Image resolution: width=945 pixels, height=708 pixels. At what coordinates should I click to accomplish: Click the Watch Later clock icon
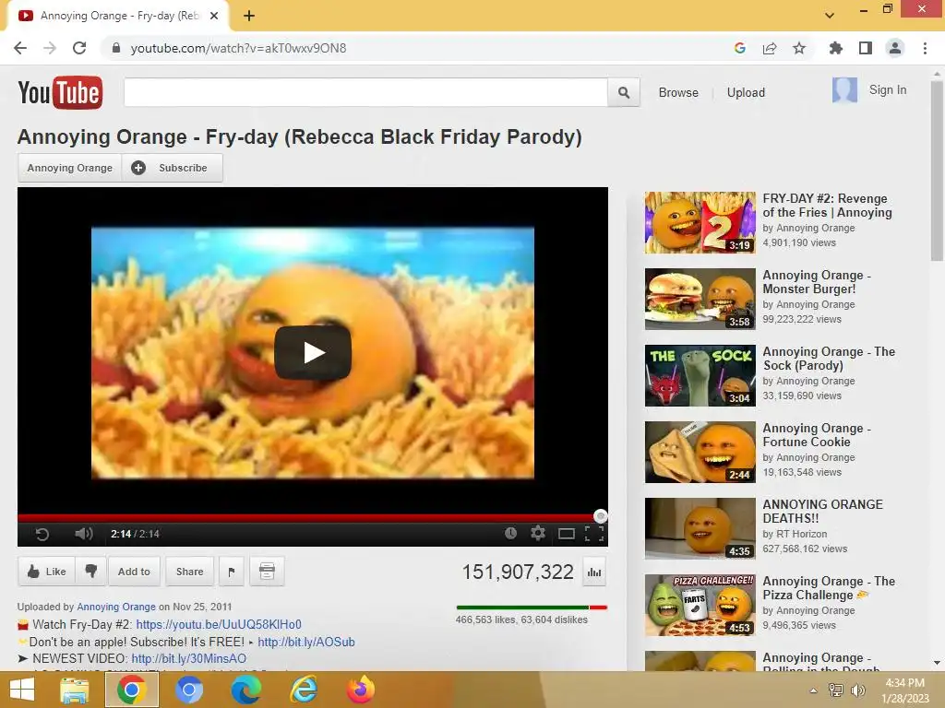pyautogui.click(x=510, y=533)
